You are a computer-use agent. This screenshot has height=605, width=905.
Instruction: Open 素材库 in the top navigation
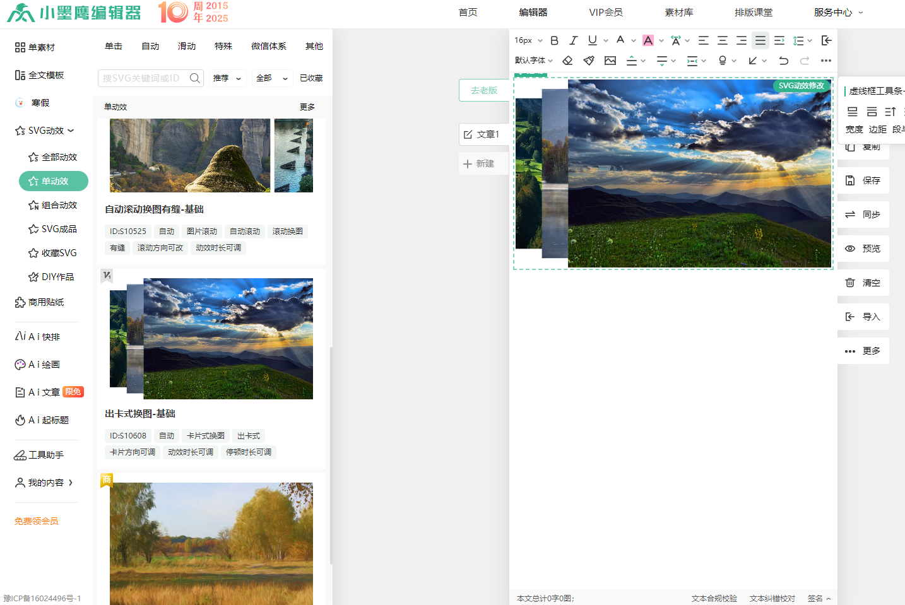(678, 13)
